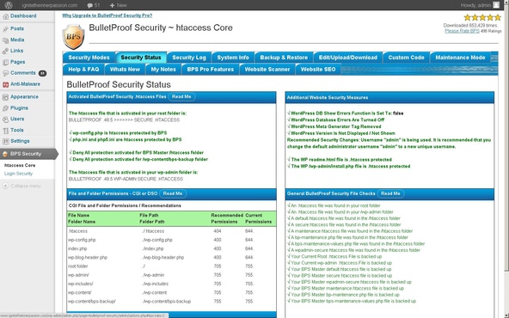Click the Settings icon in sidebar

coord(5,142)
